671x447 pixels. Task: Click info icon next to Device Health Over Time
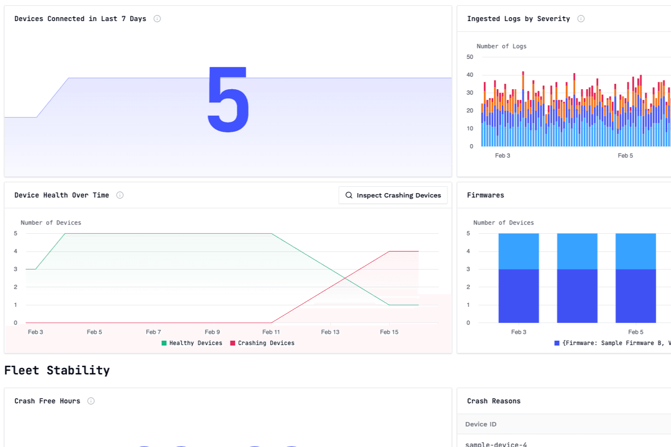[x=120, y=195]
